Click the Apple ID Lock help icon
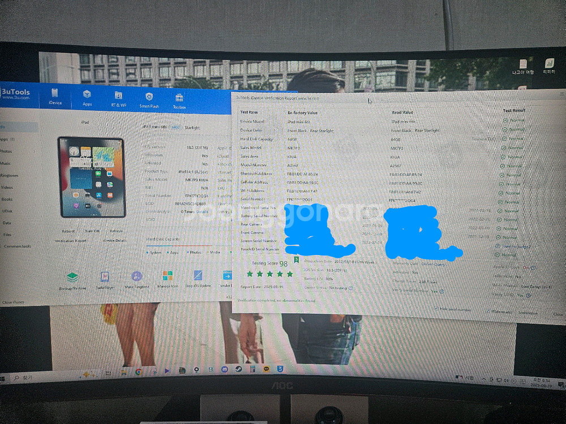This screenshot has width=566, height=424. point(534,268)
